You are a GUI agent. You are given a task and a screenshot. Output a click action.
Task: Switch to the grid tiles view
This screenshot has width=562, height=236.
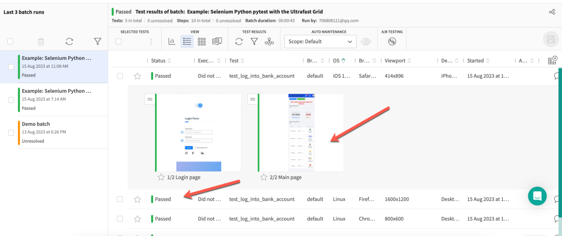pyautogui.click(x=202, y=42)
